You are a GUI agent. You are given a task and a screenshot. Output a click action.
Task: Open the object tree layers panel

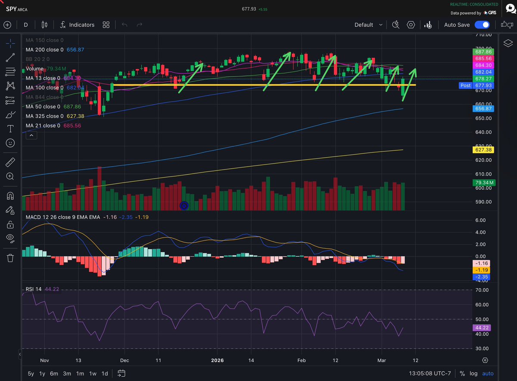508,43
